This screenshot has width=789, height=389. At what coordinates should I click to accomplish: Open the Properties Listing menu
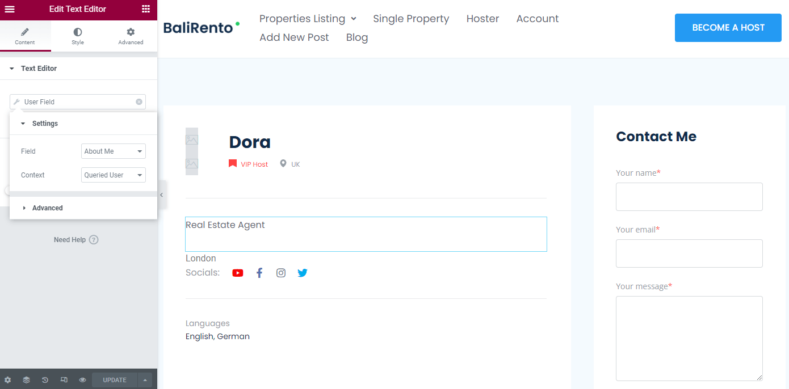pos(302,19)
